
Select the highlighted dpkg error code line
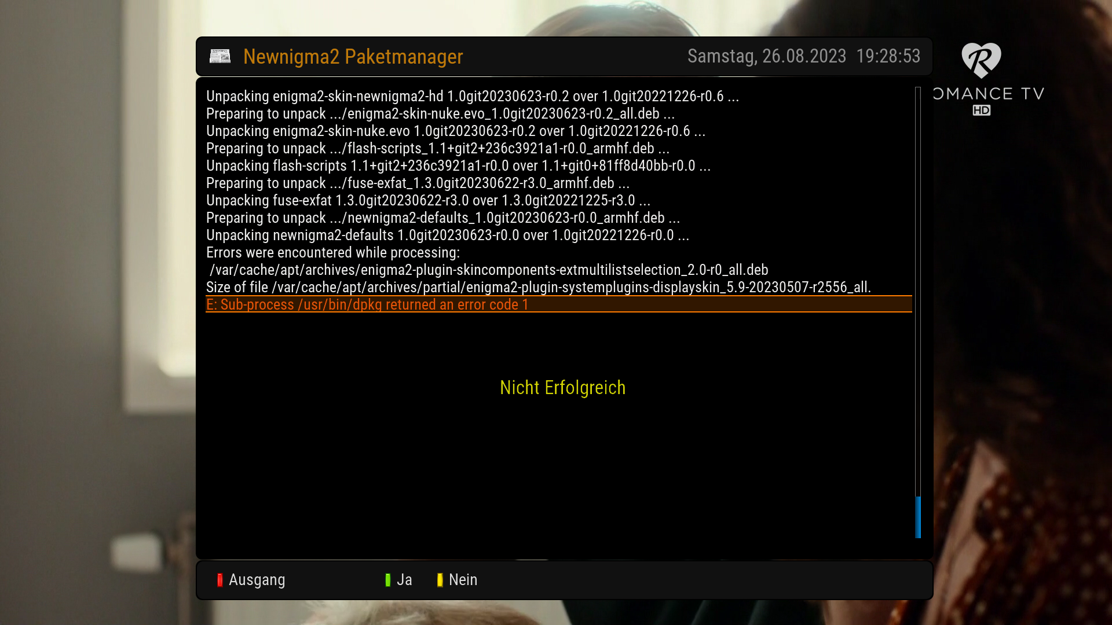(559, 304)
